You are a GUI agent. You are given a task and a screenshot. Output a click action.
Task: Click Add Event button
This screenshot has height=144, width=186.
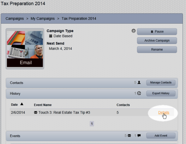click(161, 136)
